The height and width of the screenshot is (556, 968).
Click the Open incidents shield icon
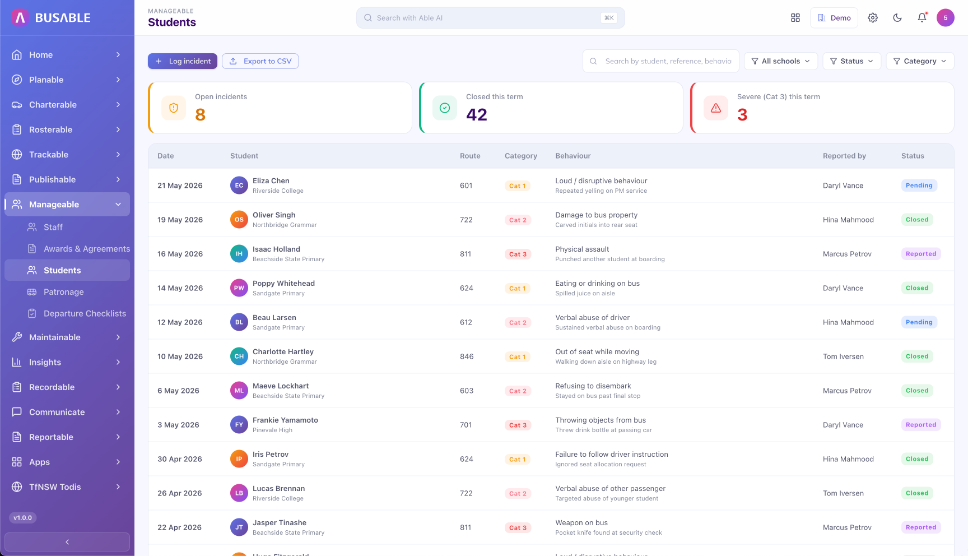pos(174,108)
